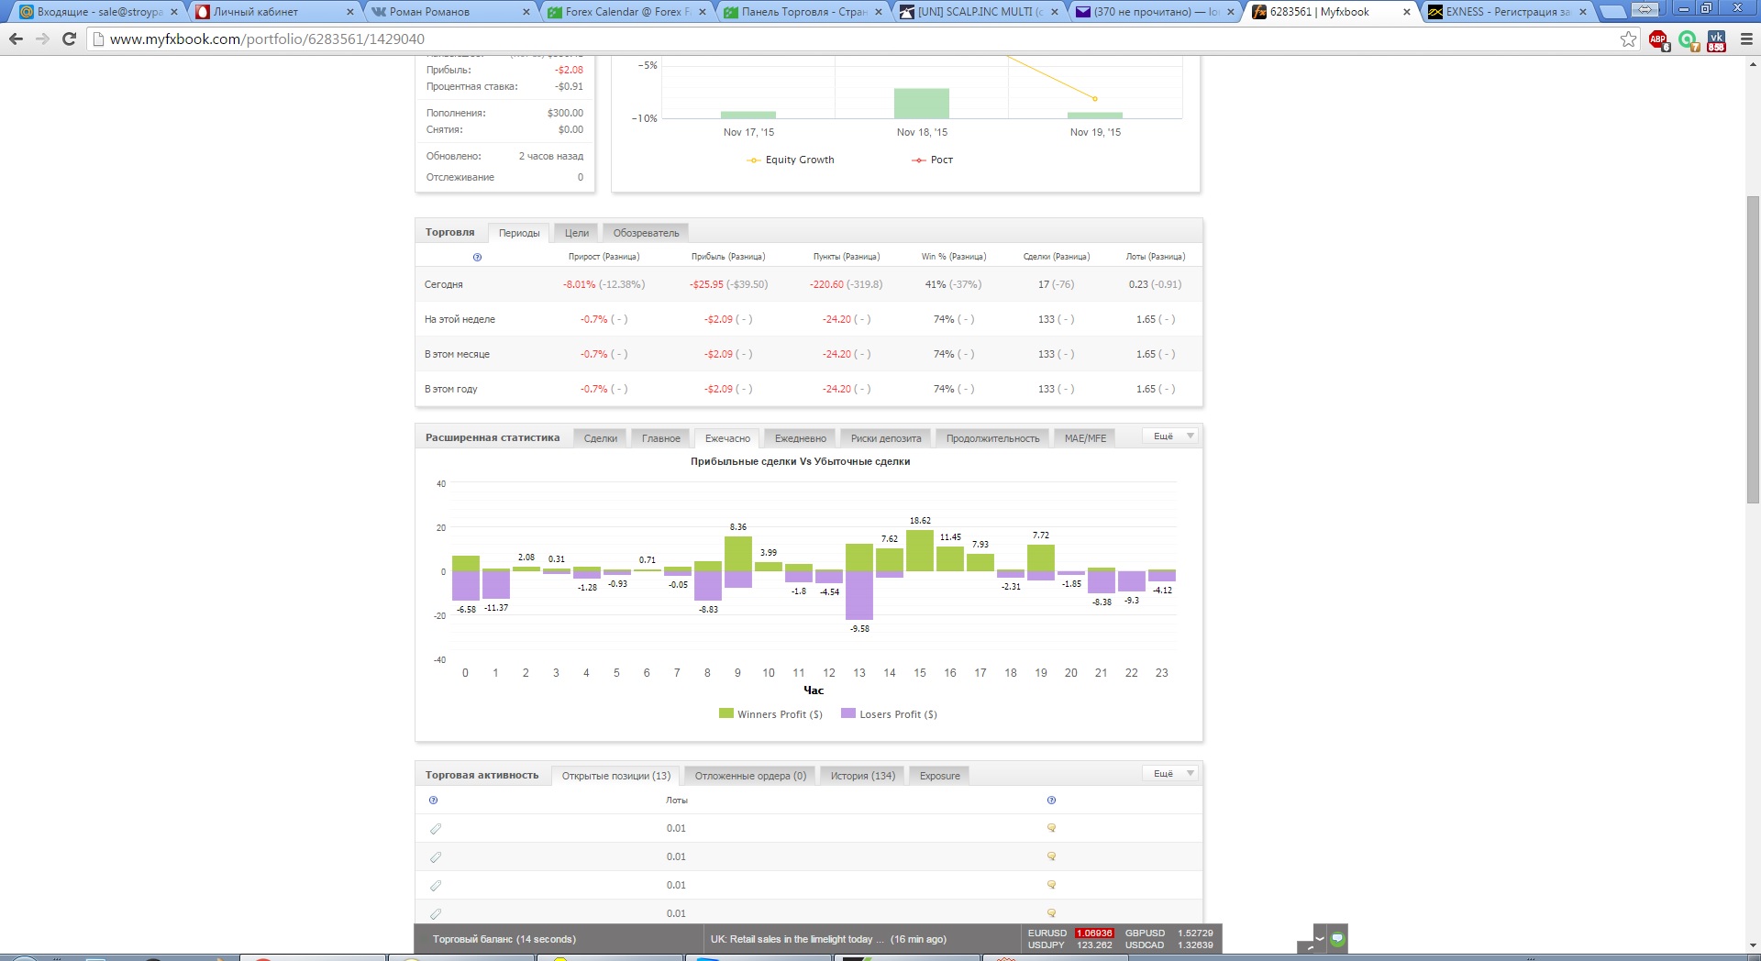Switch to Отложенные ордера (0) tab
1761x961 pixels.
pyautogui.click(x=750, y=776)
